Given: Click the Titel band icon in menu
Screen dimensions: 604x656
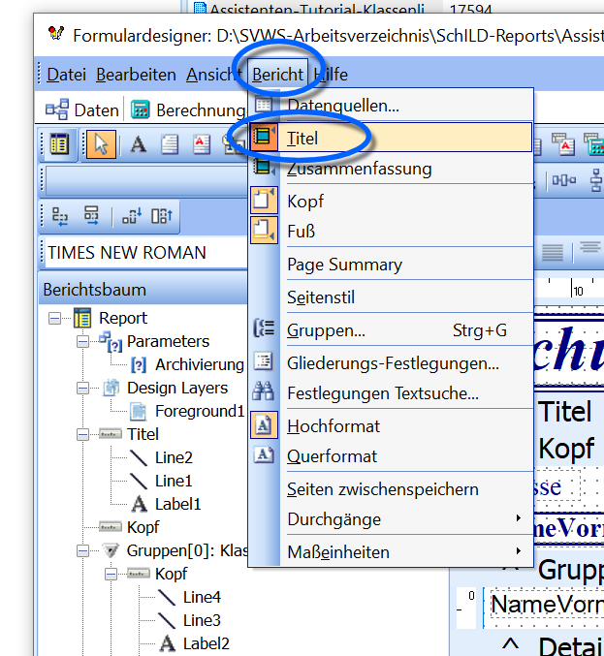Looking at the screenshot, I should tap(264, 138).
